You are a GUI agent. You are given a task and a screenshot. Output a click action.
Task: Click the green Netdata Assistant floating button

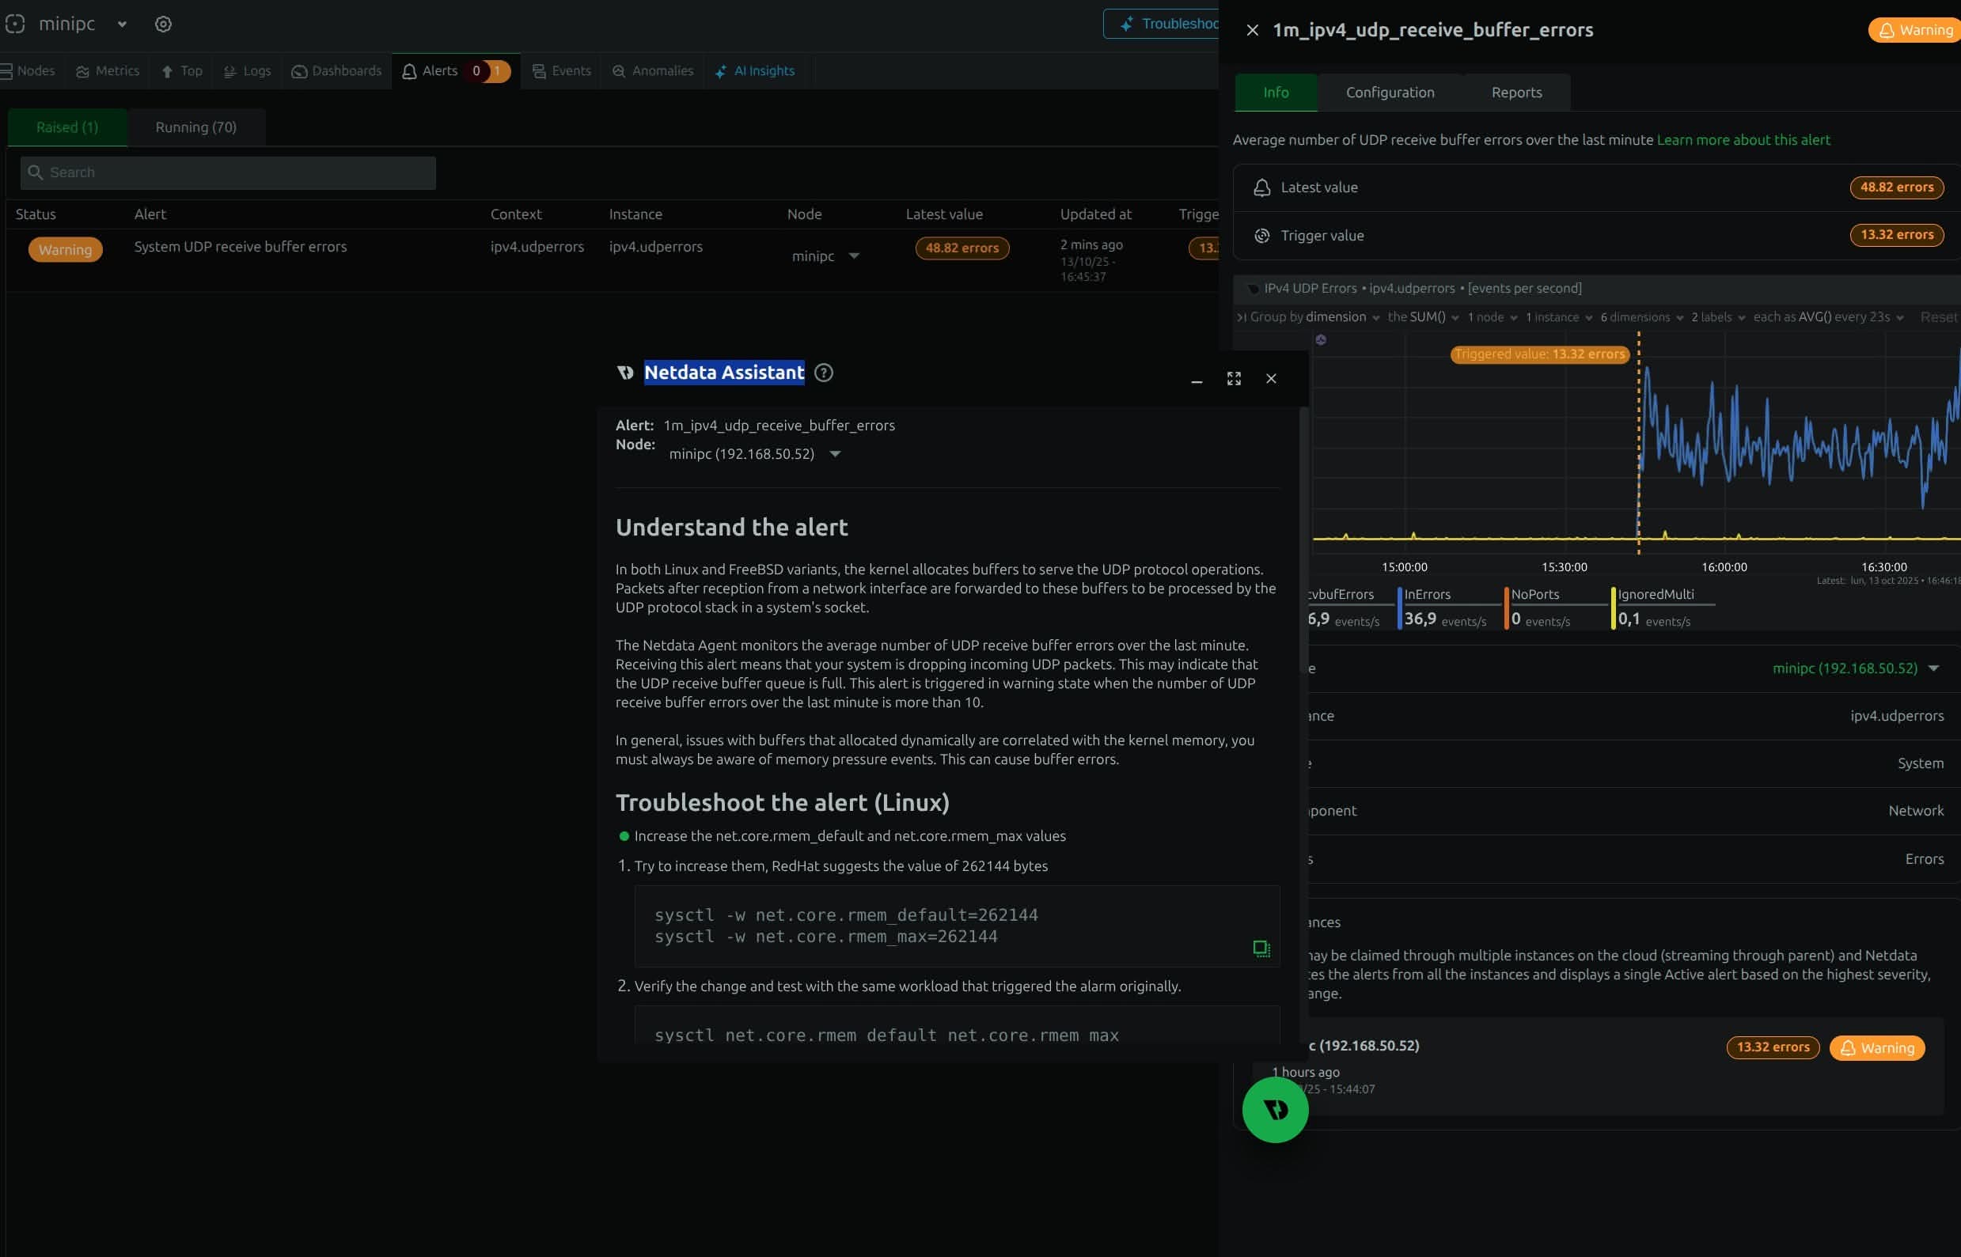coord(1274,1109)
